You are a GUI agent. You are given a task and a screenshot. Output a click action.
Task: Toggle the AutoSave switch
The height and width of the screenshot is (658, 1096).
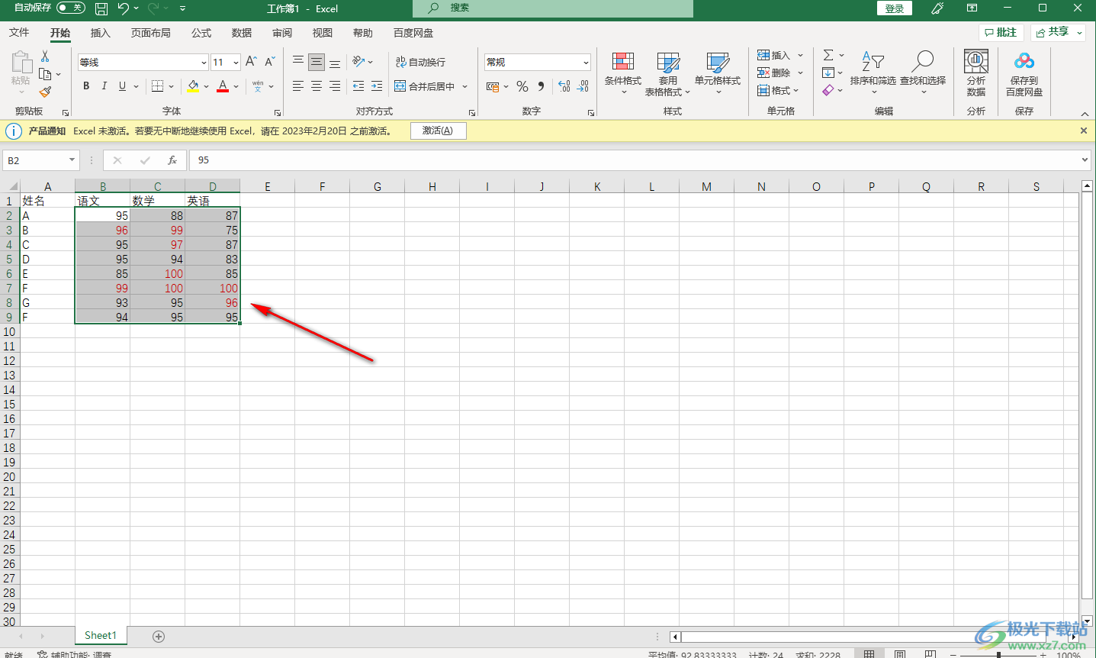pyautogui.click(x=71, y=8)
